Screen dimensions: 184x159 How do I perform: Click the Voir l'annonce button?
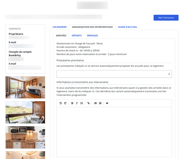[x=166, y=18]
